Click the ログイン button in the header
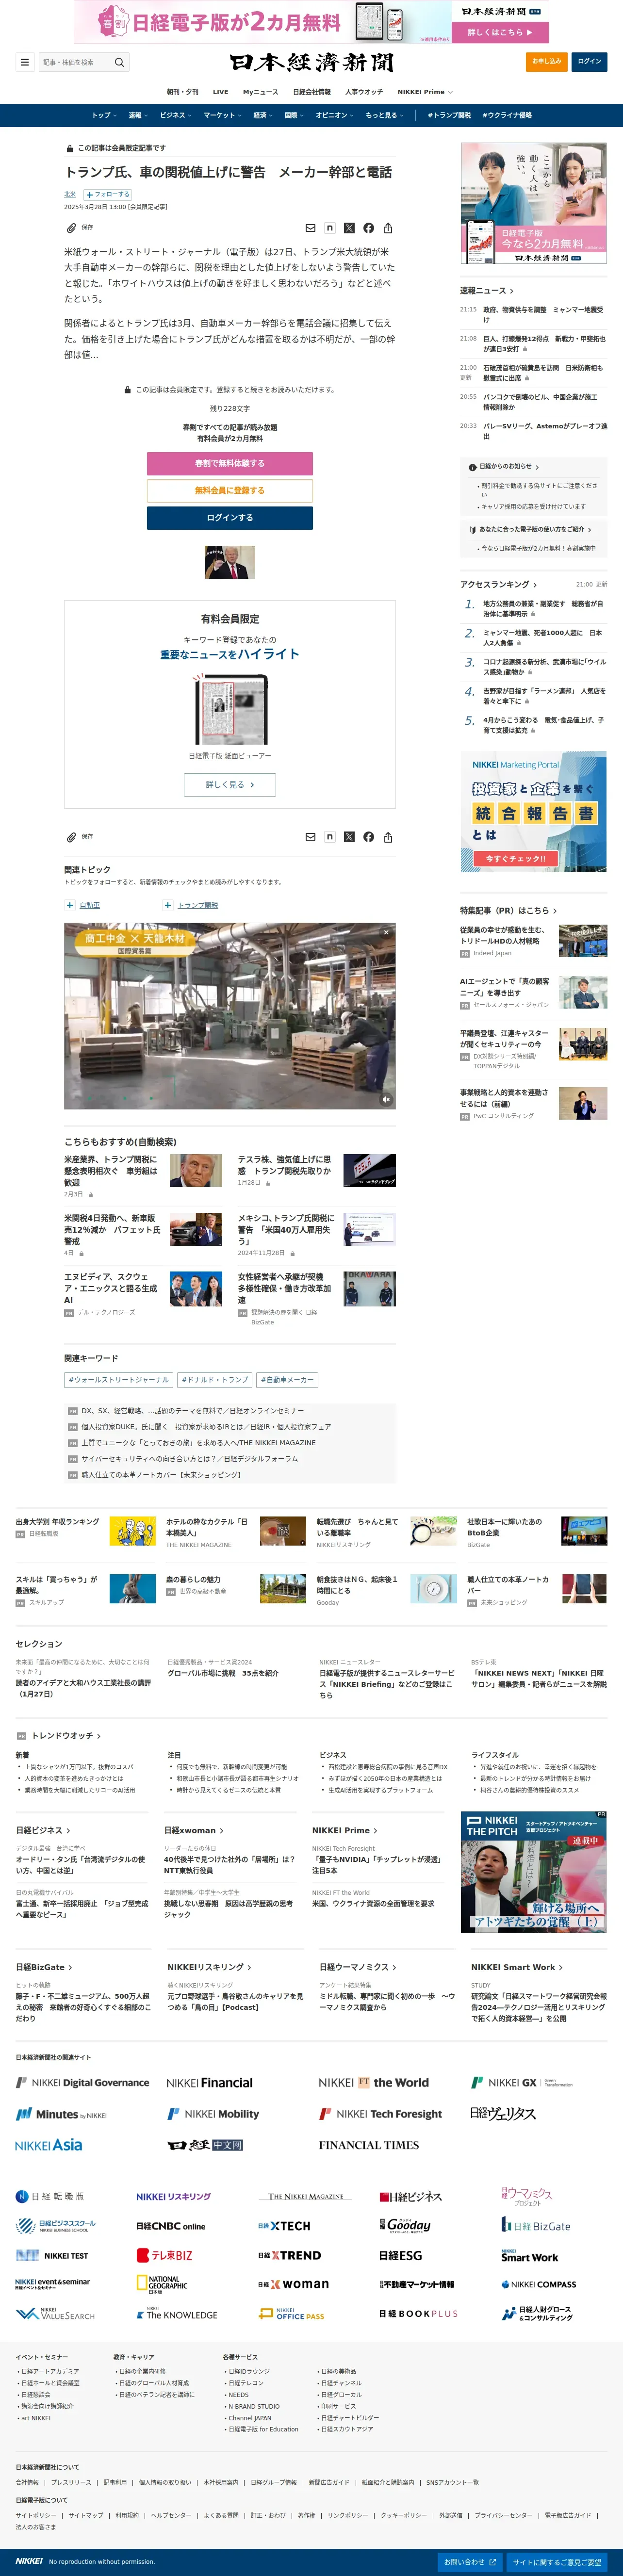This screenshot has height=2576, width=623. pyautogui.click(x=590, y=62)
